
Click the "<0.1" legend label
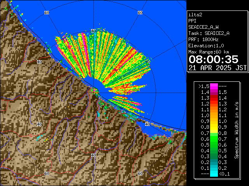click(224, 174)
